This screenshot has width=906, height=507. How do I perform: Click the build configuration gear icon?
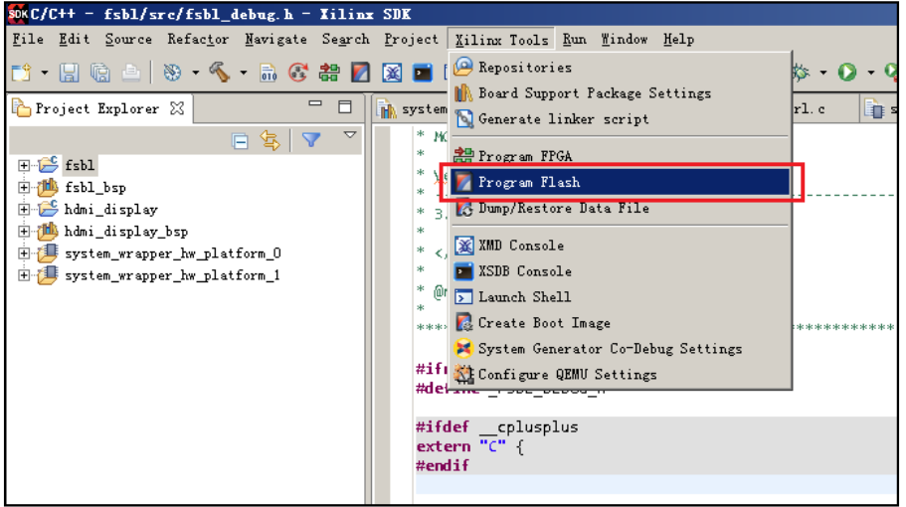[x=172, y=73]
